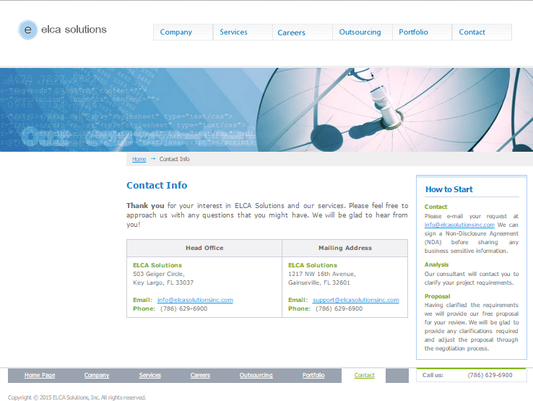Image resolution: width=533 pixels, height=401 pixels.
Task: Click the Head Office info email link
Action: (195, 300)
